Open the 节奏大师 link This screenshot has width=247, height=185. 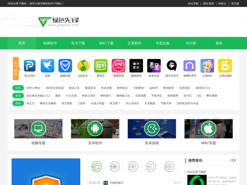[x=166, y=103]
